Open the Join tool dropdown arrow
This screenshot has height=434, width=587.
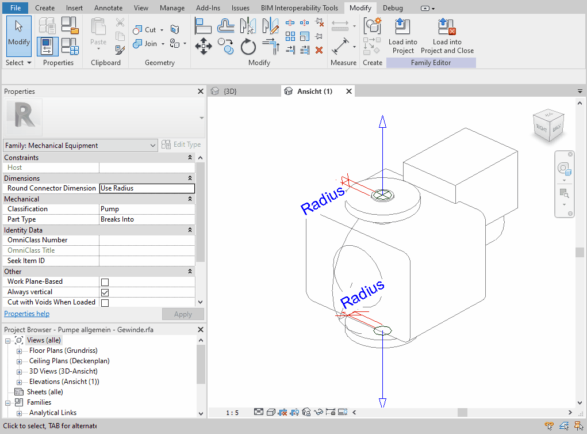(x=163, y=44)
